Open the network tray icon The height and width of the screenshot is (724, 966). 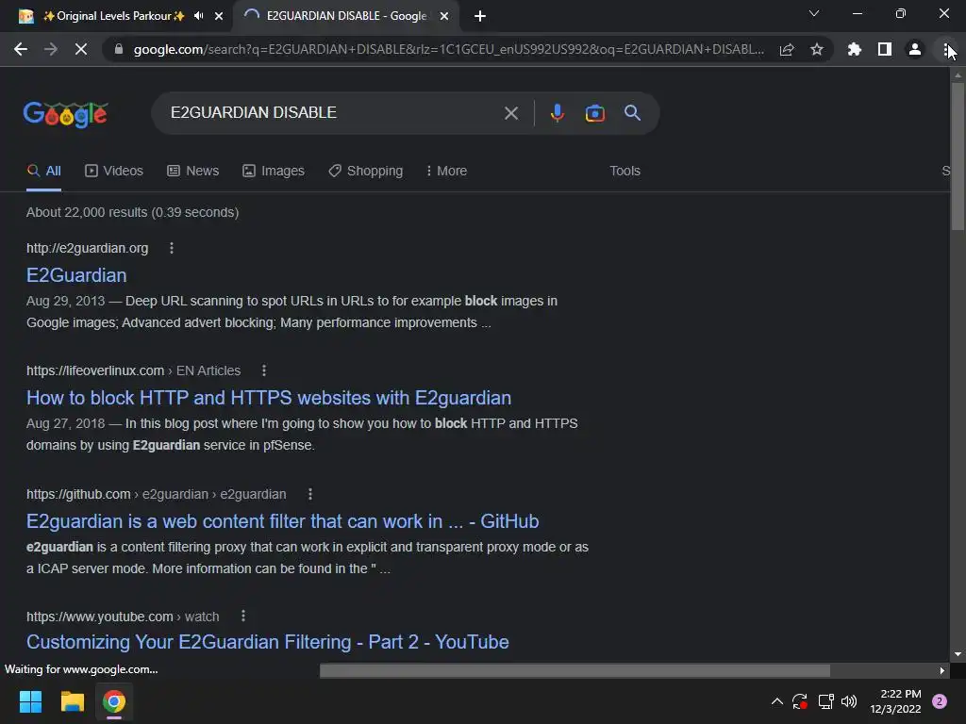pyautogui.click(x=825, y=701)
